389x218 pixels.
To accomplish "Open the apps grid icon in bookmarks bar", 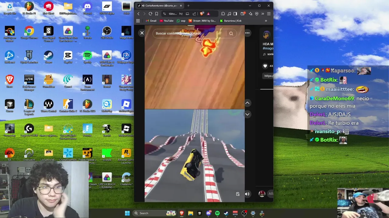I will pyautogui.click(x=138, y=21).
